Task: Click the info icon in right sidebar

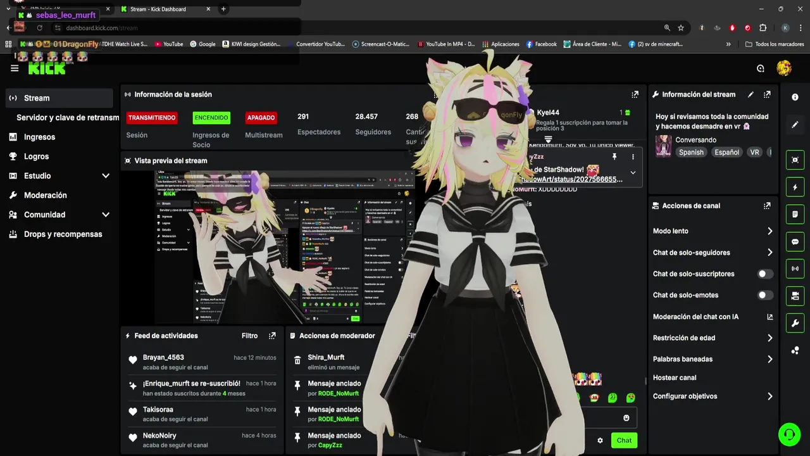Action: 795,97
